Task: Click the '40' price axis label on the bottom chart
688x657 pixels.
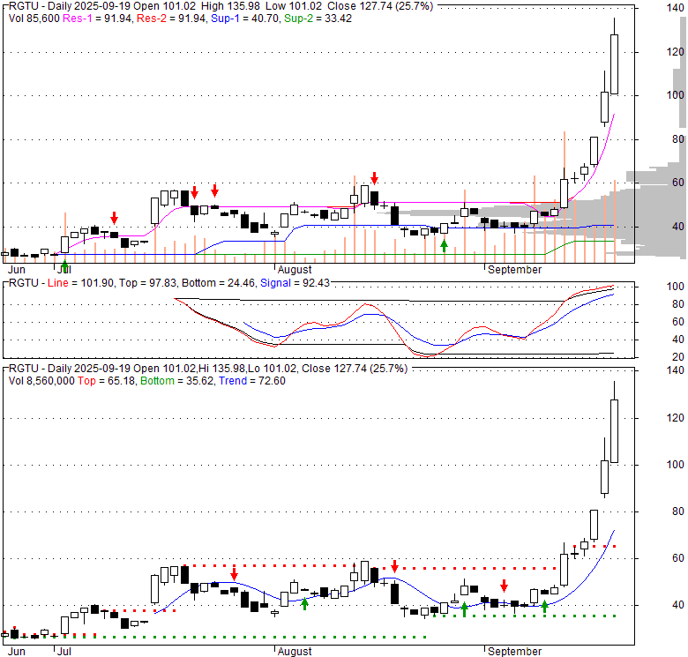Action: tap(678, 605)
